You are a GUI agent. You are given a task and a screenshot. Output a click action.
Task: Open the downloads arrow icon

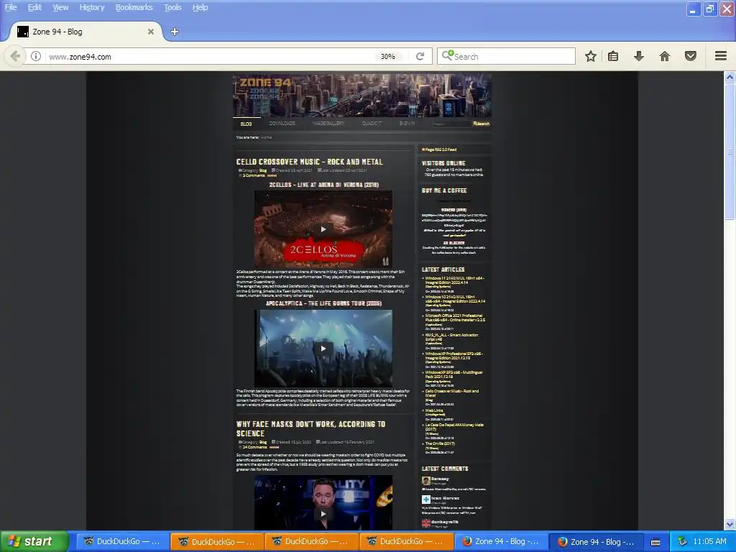coord(638,56)
